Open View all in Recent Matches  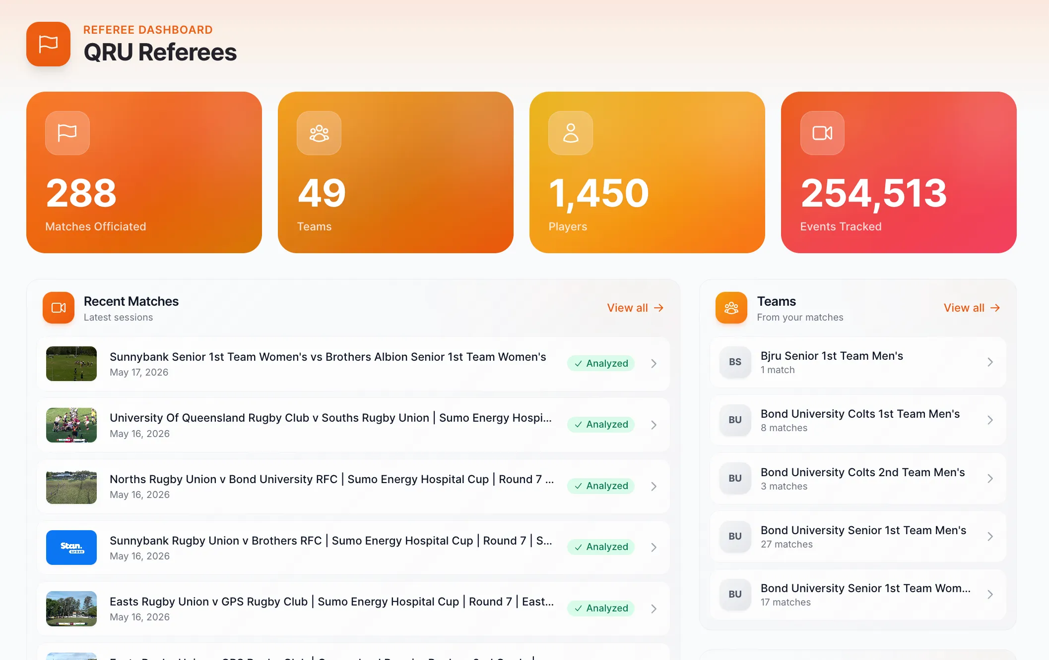pyautogui.click(x=635, y=308)
